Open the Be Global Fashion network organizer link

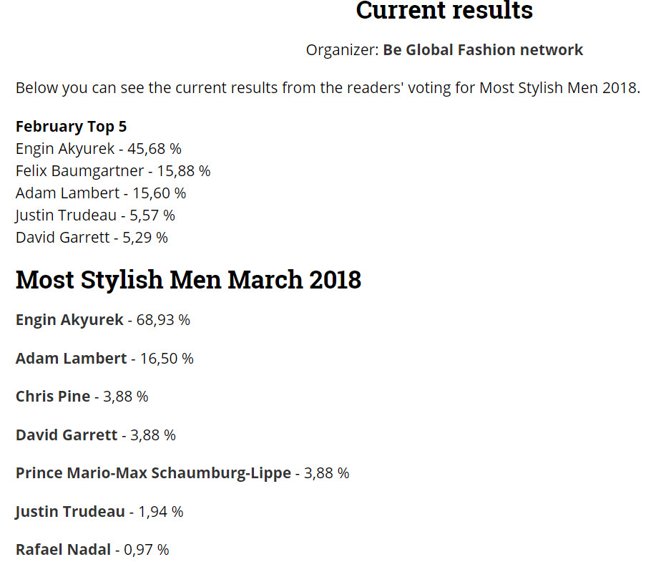coord(483,50)
